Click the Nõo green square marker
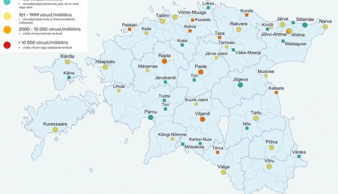338x194 pixels. click(247, 128)
